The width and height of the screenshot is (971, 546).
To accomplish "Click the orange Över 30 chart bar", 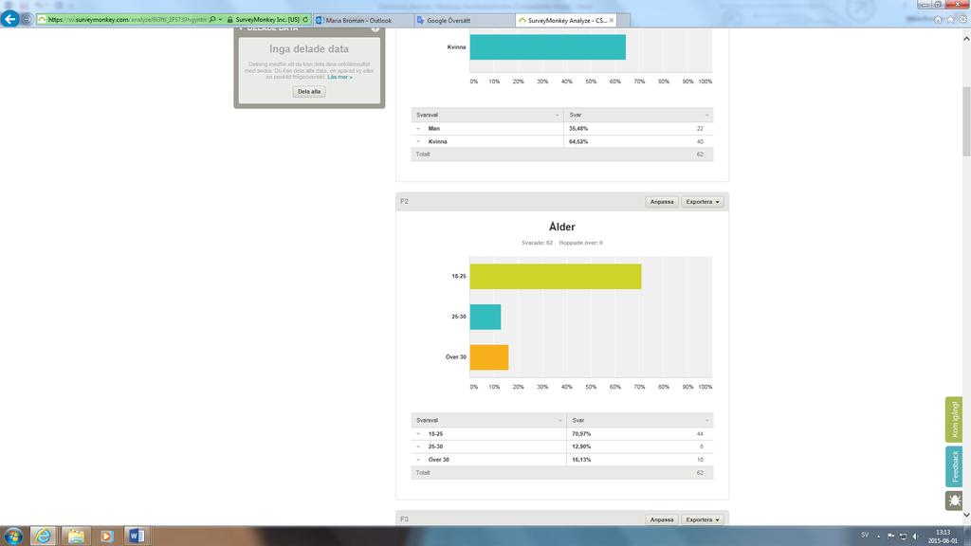I will coord(489,357).
